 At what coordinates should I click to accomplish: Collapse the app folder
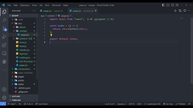pyautogui.click(x=12, y=23)
